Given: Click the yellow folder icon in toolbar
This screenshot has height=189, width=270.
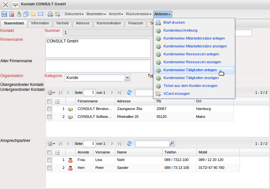Looking at the screenshot, I should [33, 14].
